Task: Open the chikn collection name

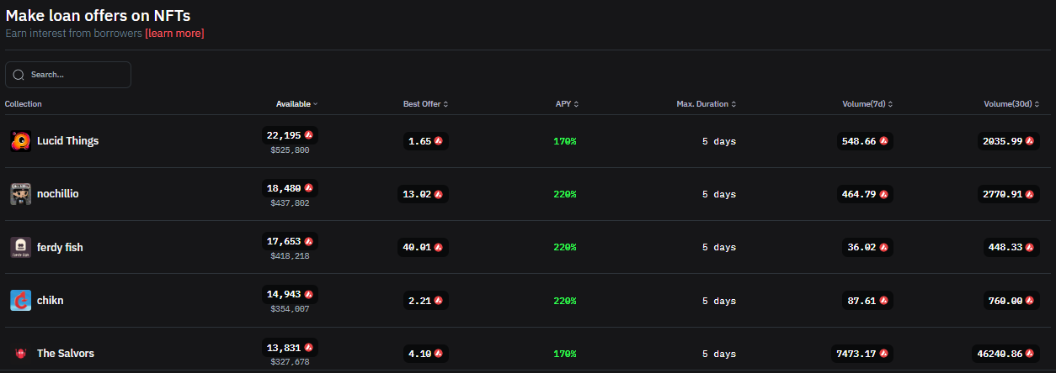Action: (51, 301)
